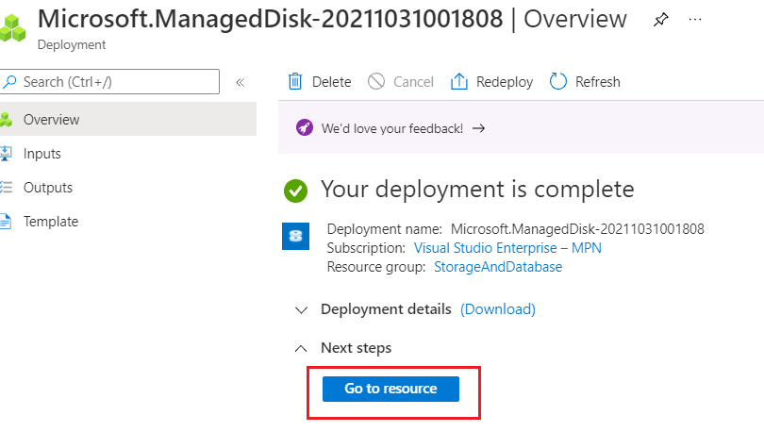Click the feedback arrow icon

tap(479, 128)
